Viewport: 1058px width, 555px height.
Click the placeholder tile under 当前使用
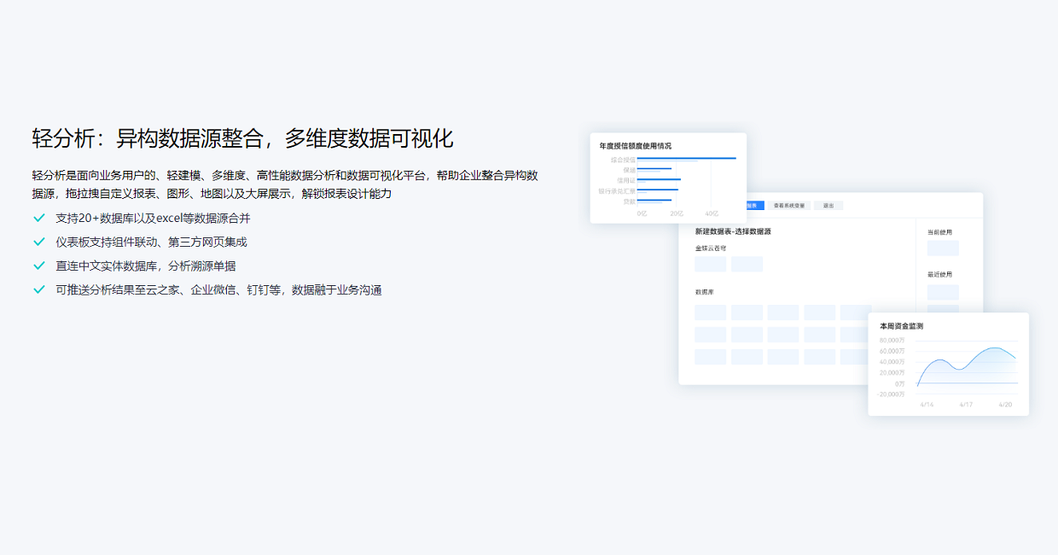click(943, 248)
